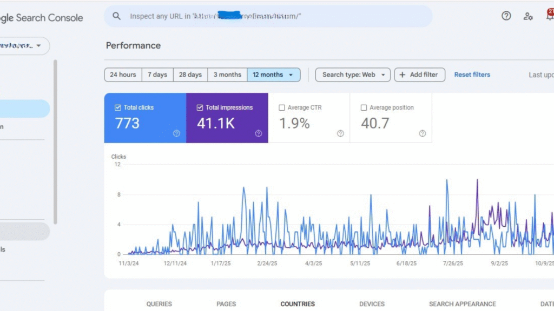Click help icon on Average position card
This screenshot has width=554, height=311.
pyautogui.click(x=422, y=133)
